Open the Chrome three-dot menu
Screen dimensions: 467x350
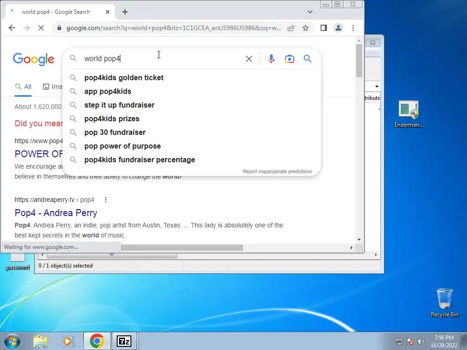click(353, 28)
